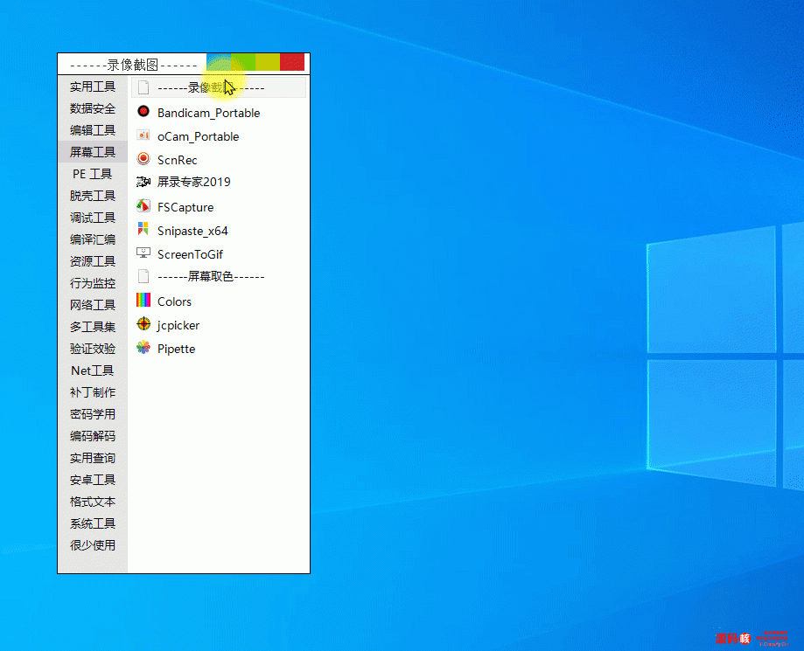The height and width of the screenshot is (651, 804).
Task: Click the 屏录专家2019 text label
Action: 194,183
